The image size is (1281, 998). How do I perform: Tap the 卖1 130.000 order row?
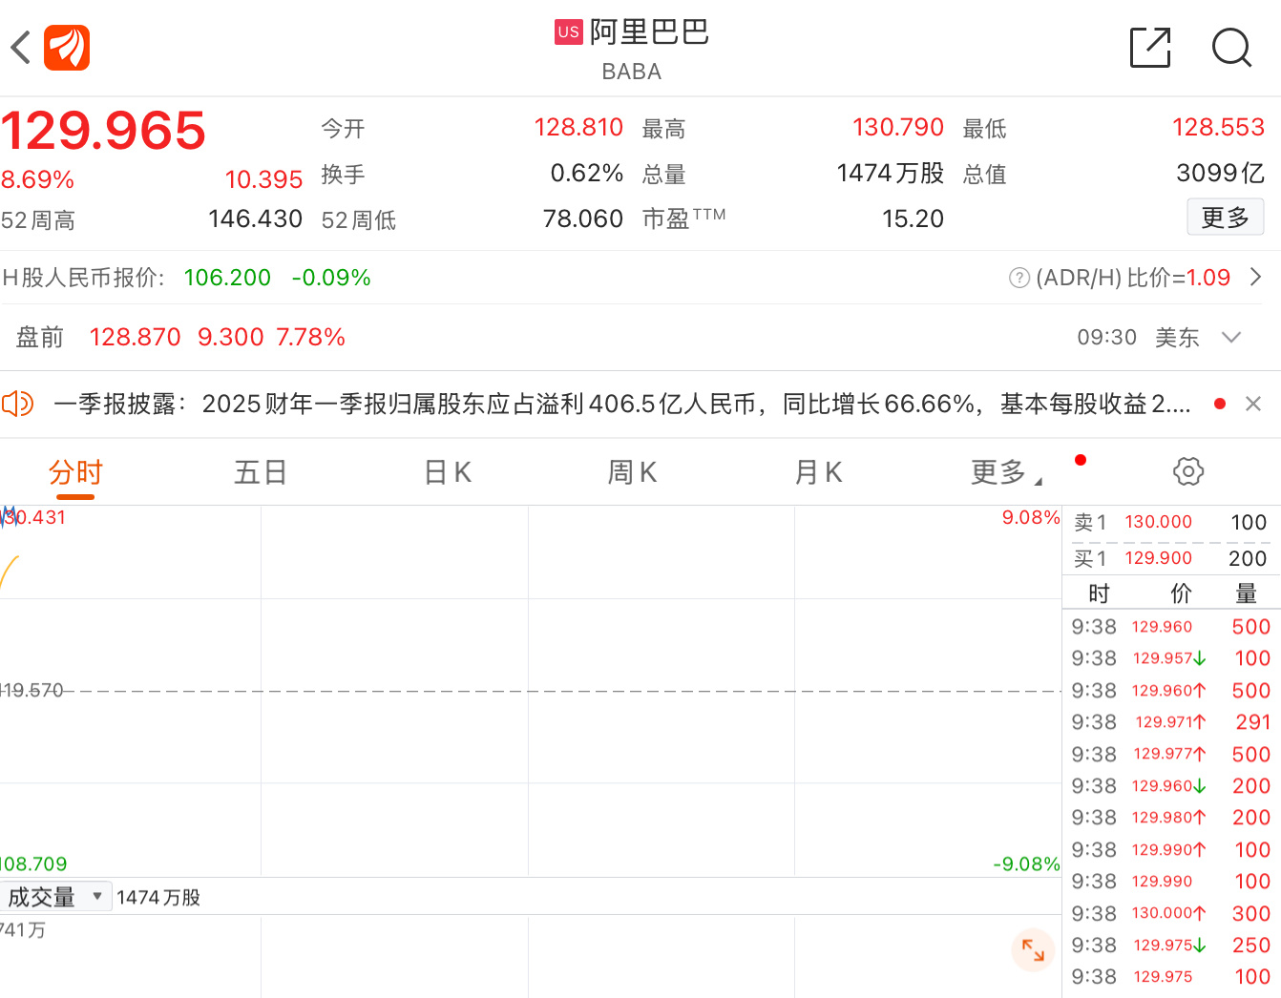click(1170, 523)
